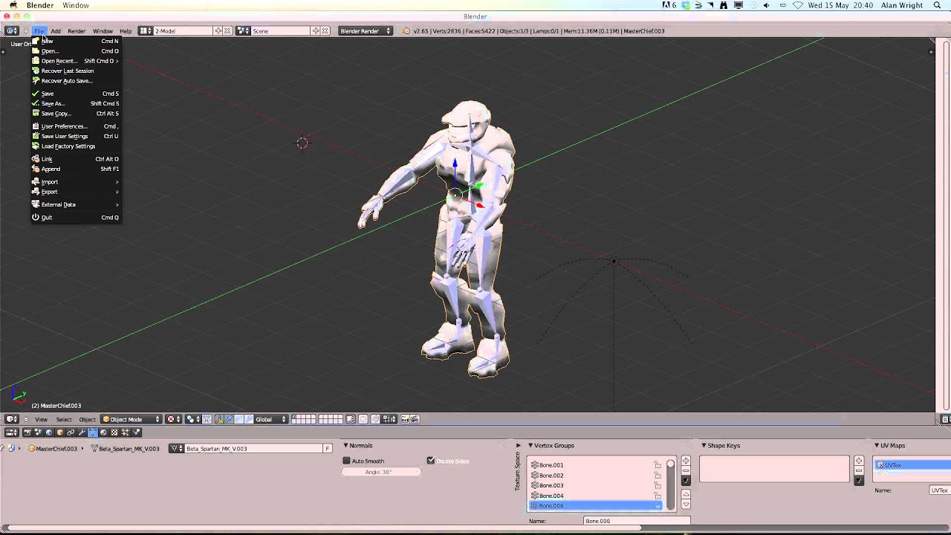Open the Particles icon tab
Screen dimensions: 951x535
click(125, 432)
